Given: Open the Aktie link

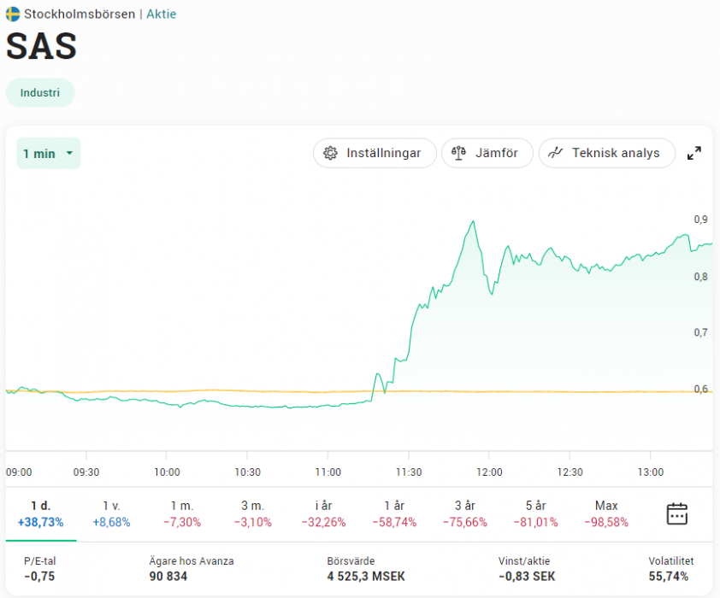Looking at the screenshot, I should (161, 15).
